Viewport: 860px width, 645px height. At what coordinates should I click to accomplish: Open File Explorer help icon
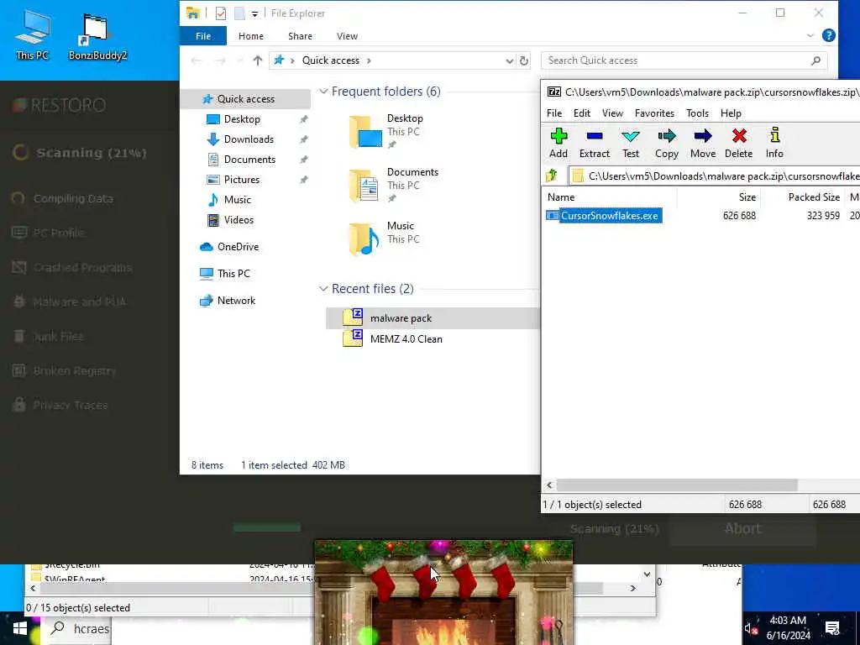829,35
